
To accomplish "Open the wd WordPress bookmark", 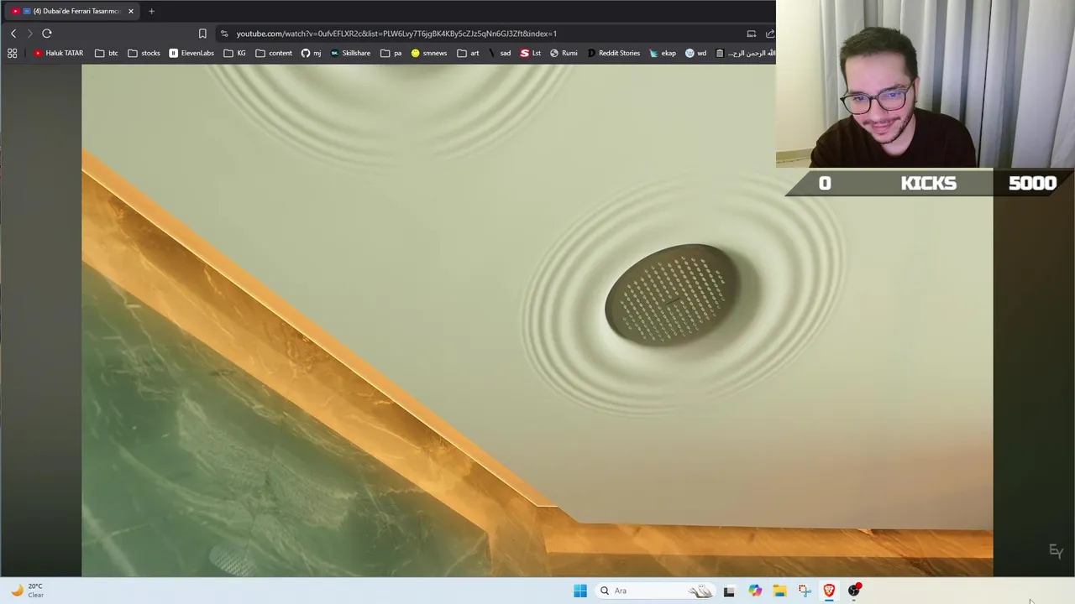I will 696,53.
